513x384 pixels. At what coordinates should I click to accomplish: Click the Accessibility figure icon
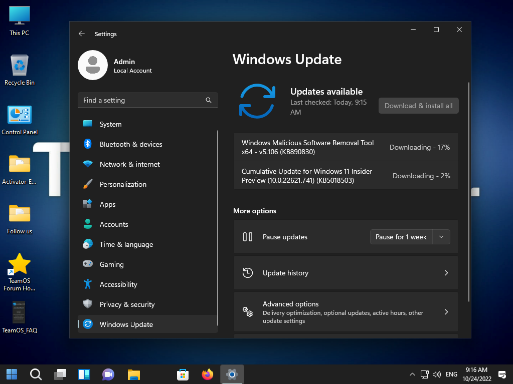88,284
